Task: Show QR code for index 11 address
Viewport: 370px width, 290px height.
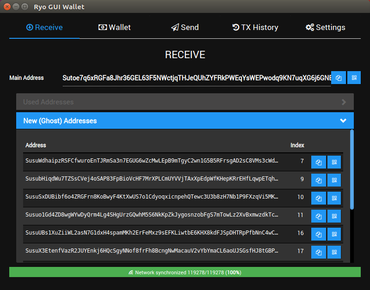Action: pyautogui.click(x=334, y=216)
